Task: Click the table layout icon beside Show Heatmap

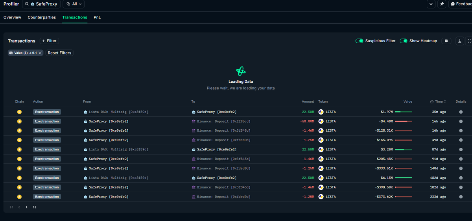Action: pos(446,41)
